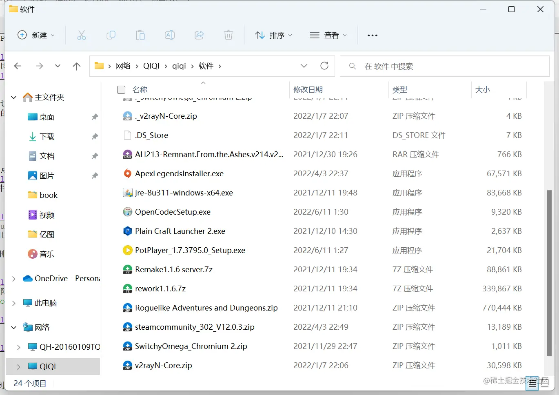Go up one folder level arrow
The image size is (559, 395).
tap(77, 66)
